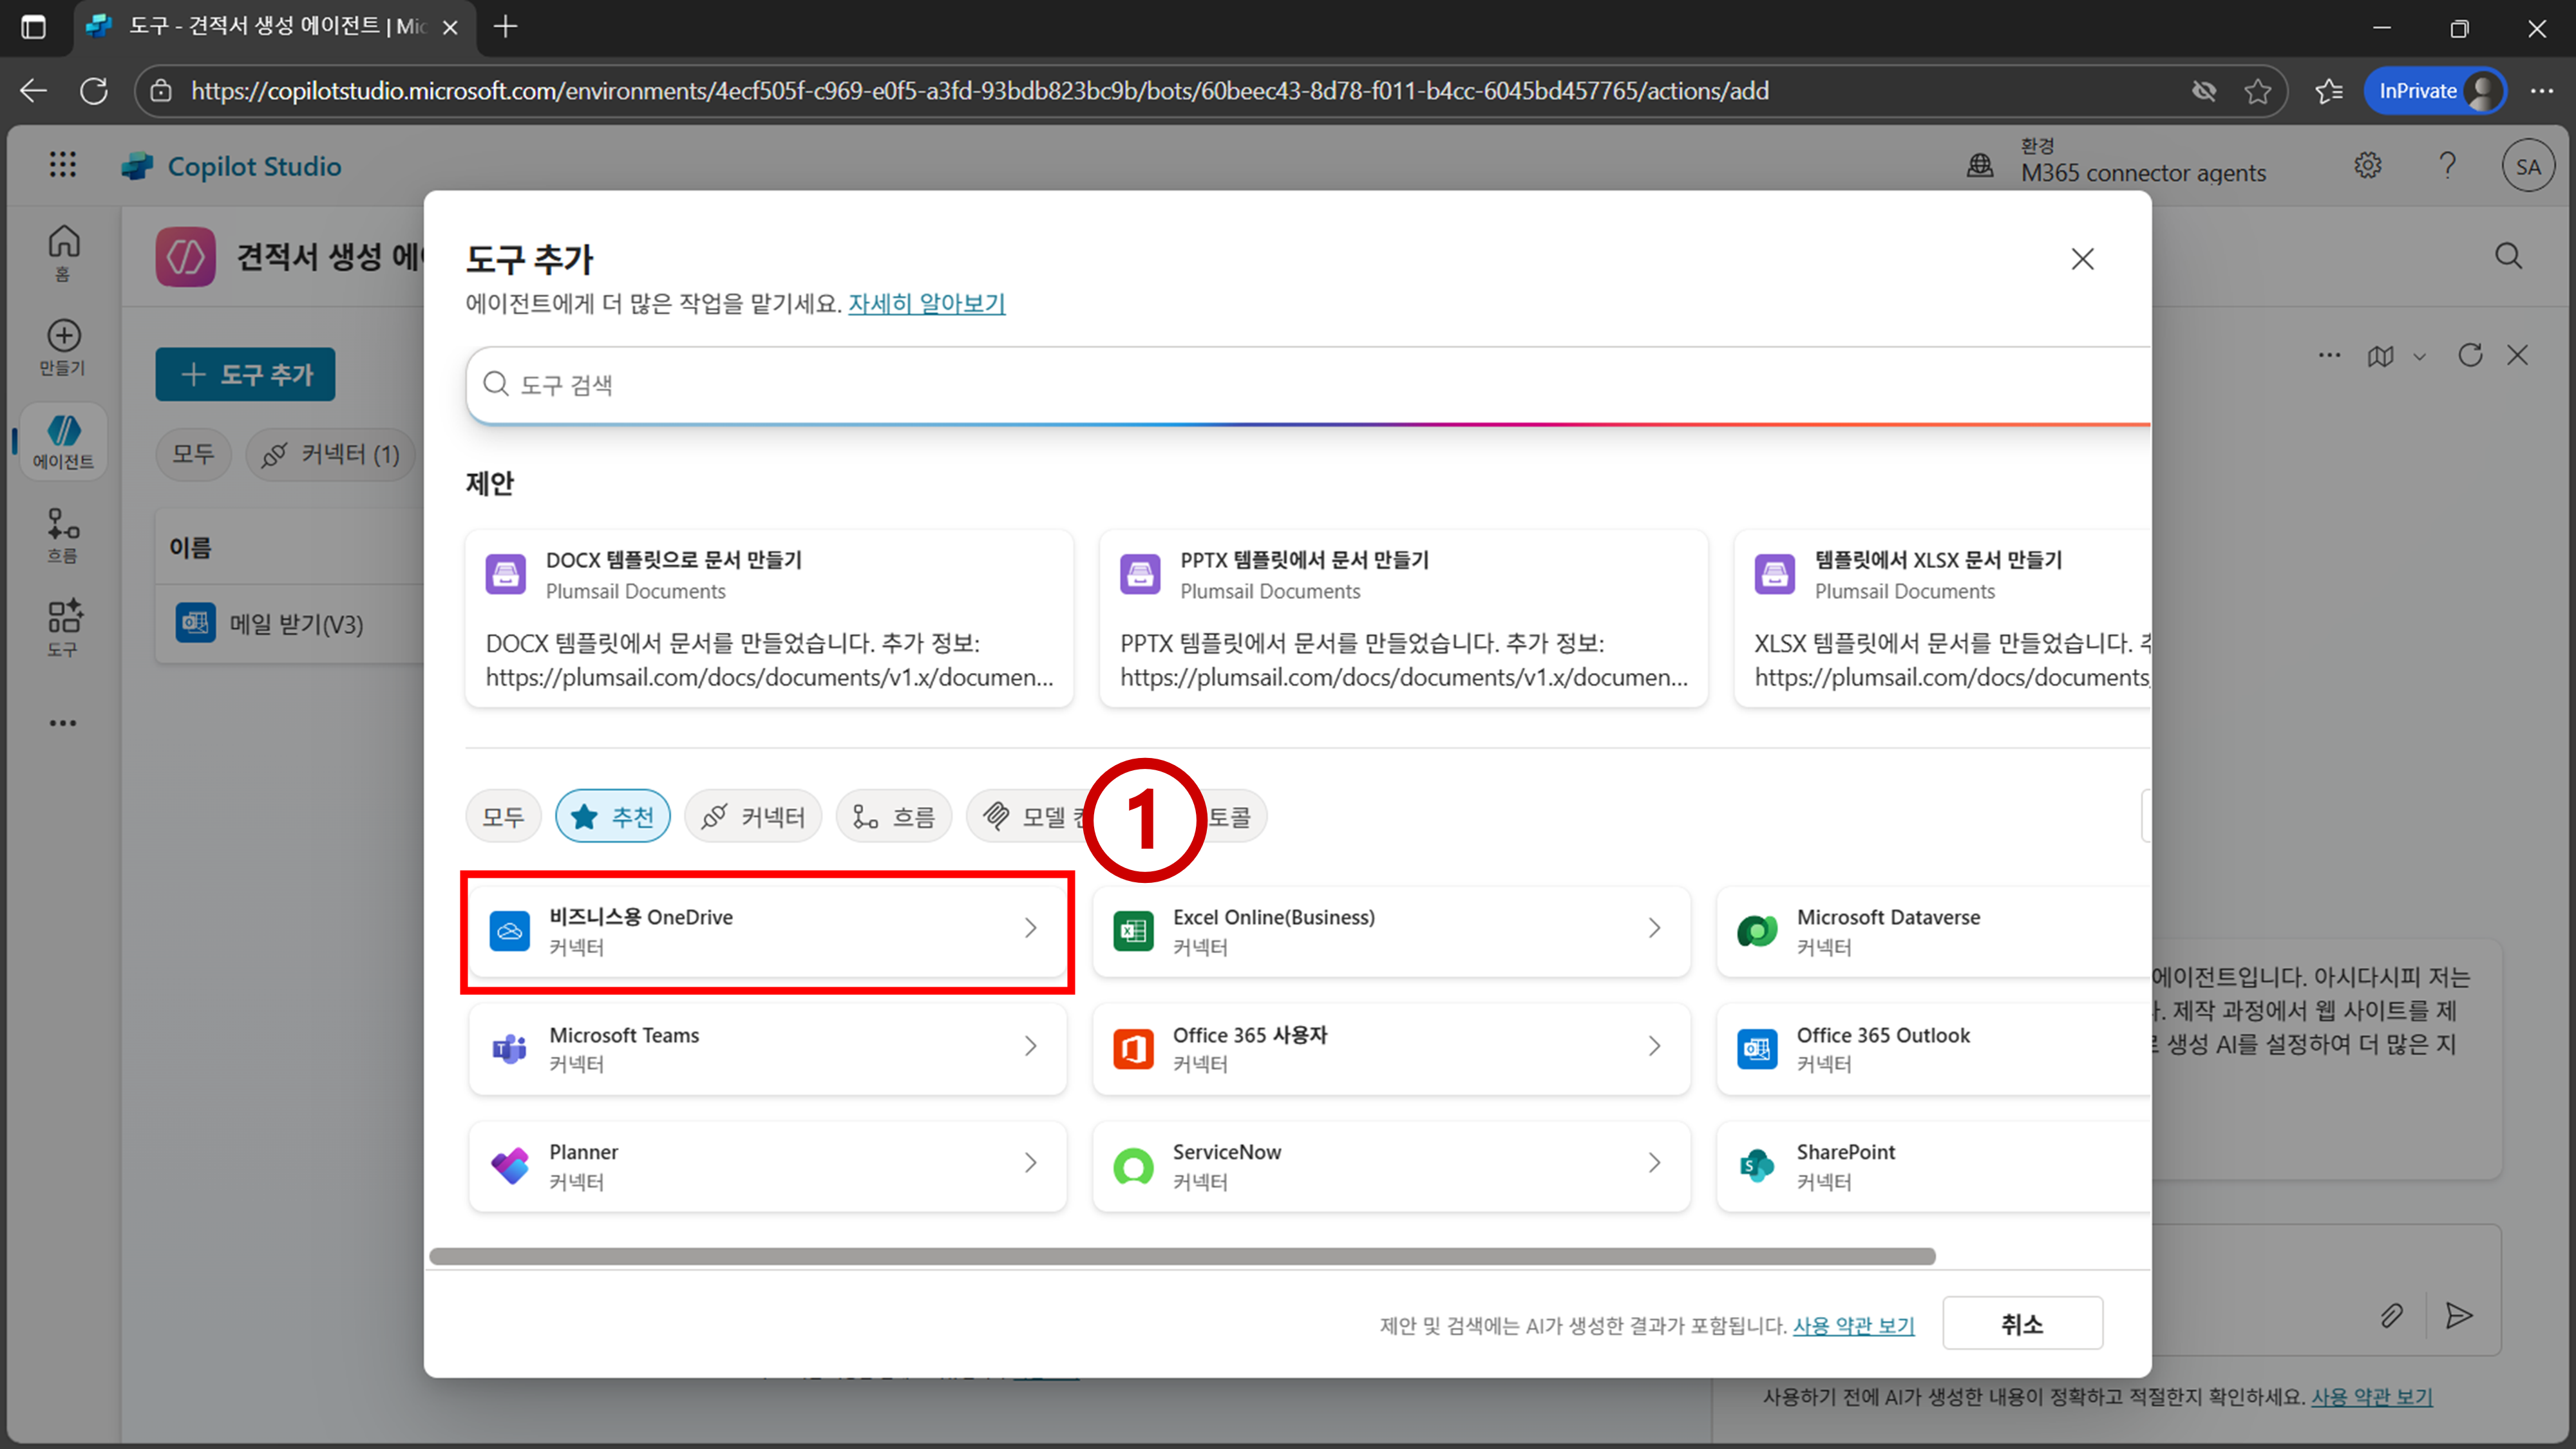This screenshot has height=1449, width=2576.
Task: Expand the Microsoft Teams connector chevron
Action: click(x=1030, y=1046)
